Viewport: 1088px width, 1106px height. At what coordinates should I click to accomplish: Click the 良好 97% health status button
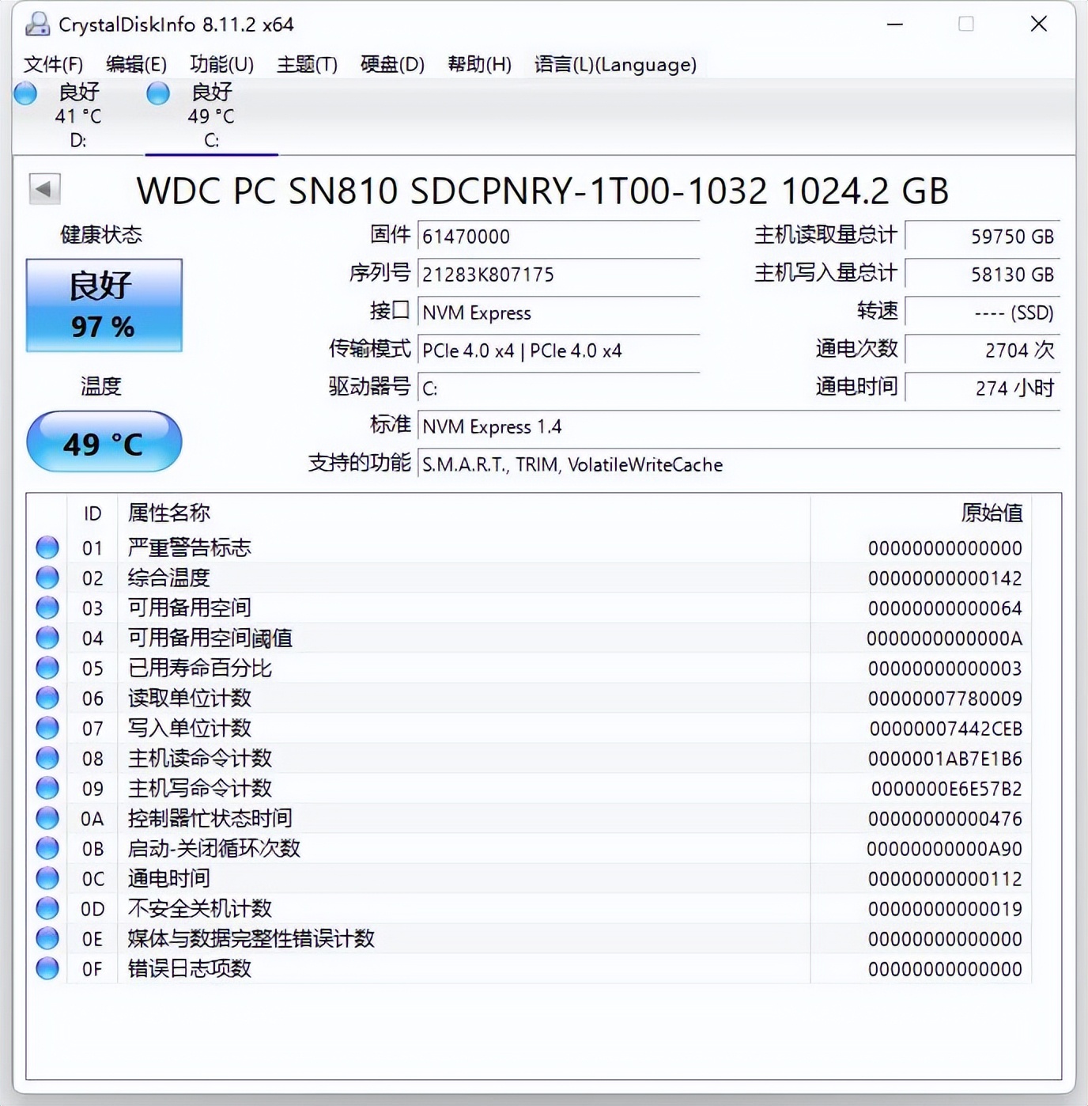(104, 305)
